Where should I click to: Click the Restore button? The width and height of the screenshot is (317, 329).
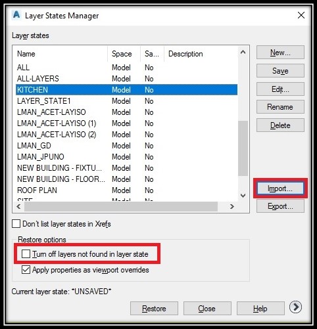(x=154, y=309)
